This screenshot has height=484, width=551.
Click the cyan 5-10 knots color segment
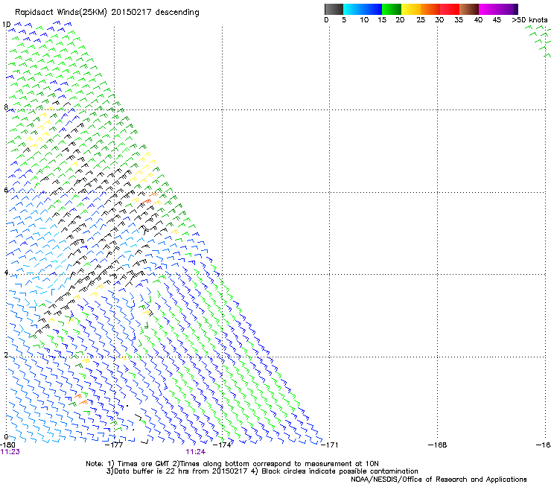point(353,9)
